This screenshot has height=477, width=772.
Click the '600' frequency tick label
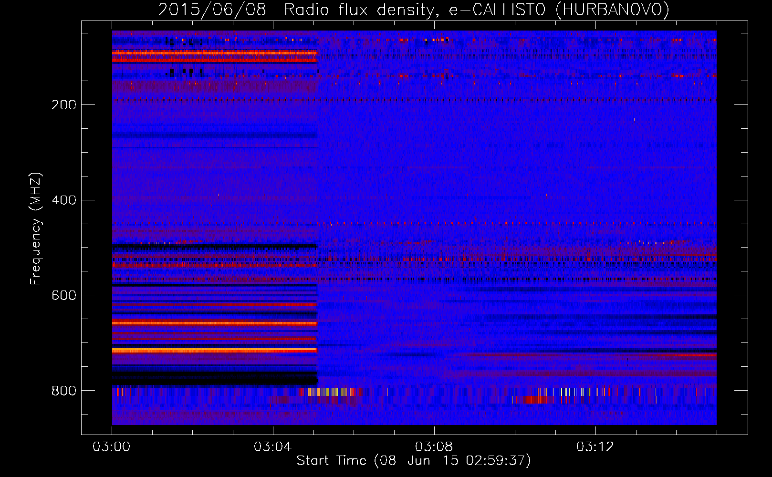[x=64, y=296]
